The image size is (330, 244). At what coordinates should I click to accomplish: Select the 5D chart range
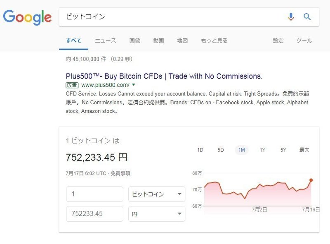pyautogui.click(x=221, y=150)
